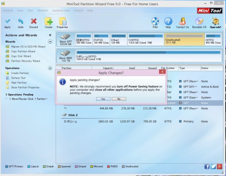
Task: Select the D: volume NTFS partition bar
Action: [148, 56]
